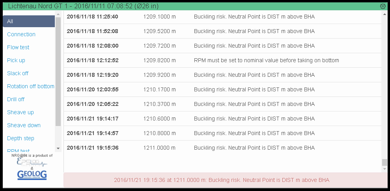Click depth value 1210.1700 m
390x191 pixels.
[x=159, y=89]
